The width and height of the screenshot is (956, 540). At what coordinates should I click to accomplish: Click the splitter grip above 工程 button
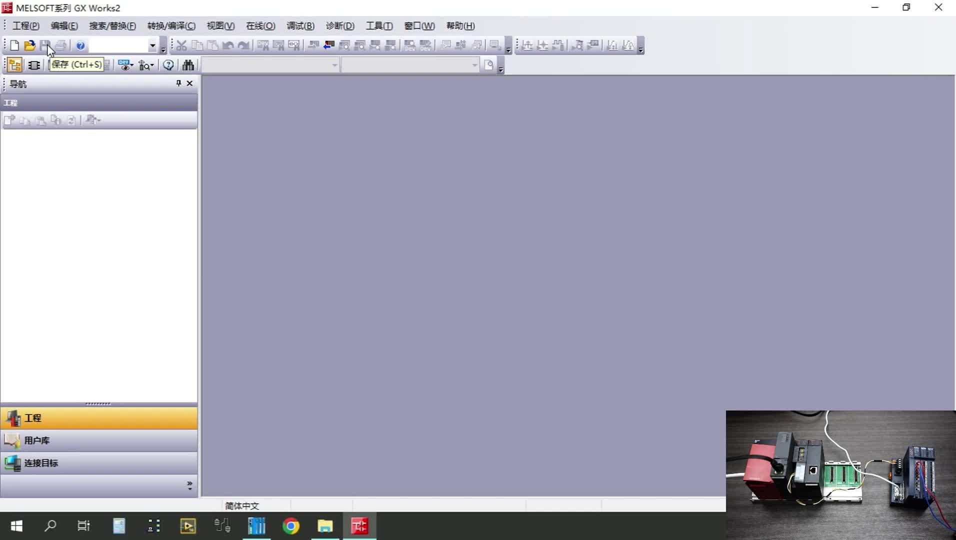tap(98, 403)
